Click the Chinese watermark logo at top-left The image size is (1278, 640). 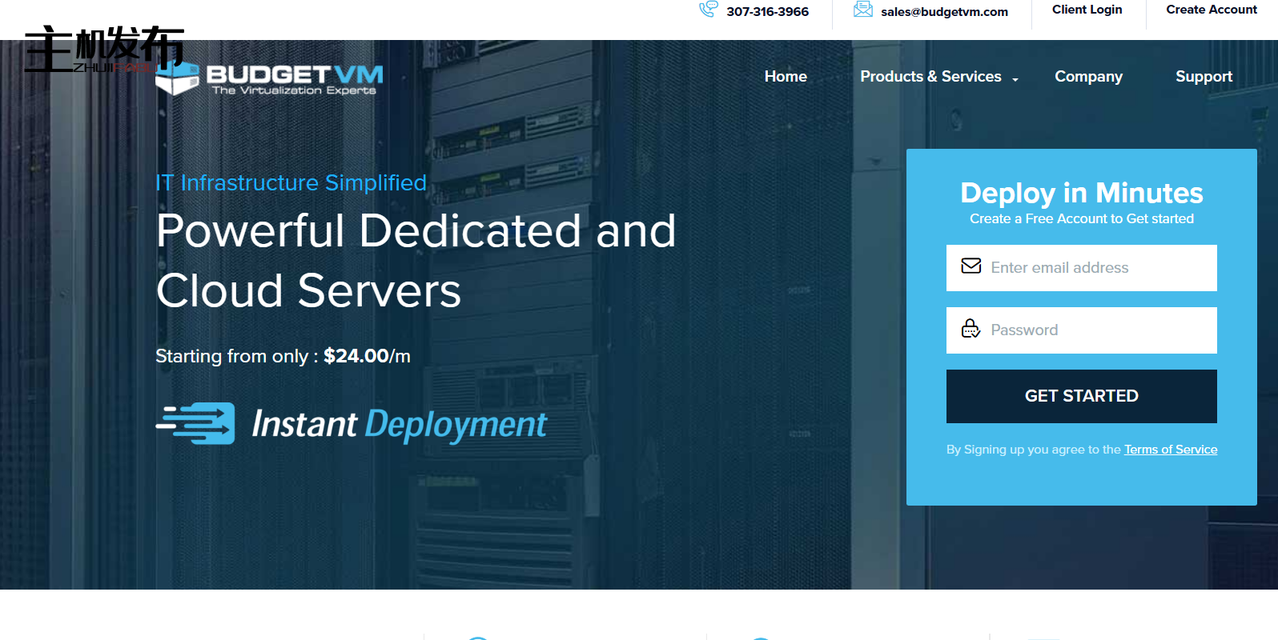102,49
